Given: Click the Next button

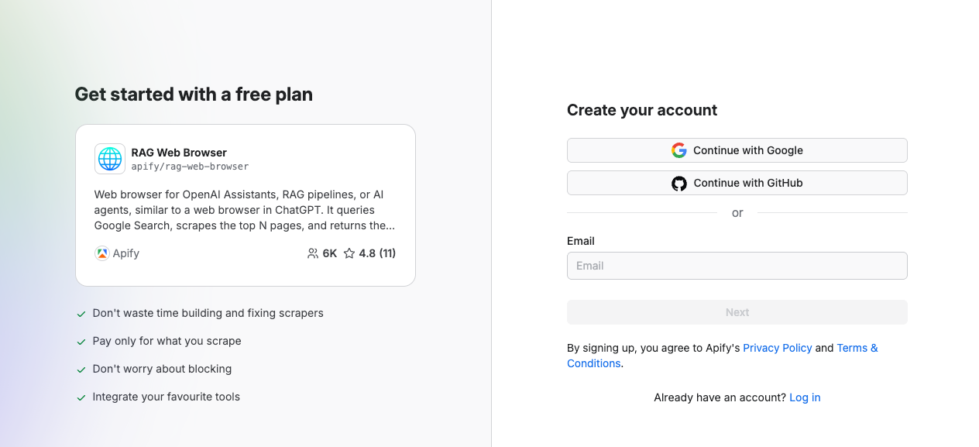Looking at the screenshot, I should (737, 311).
